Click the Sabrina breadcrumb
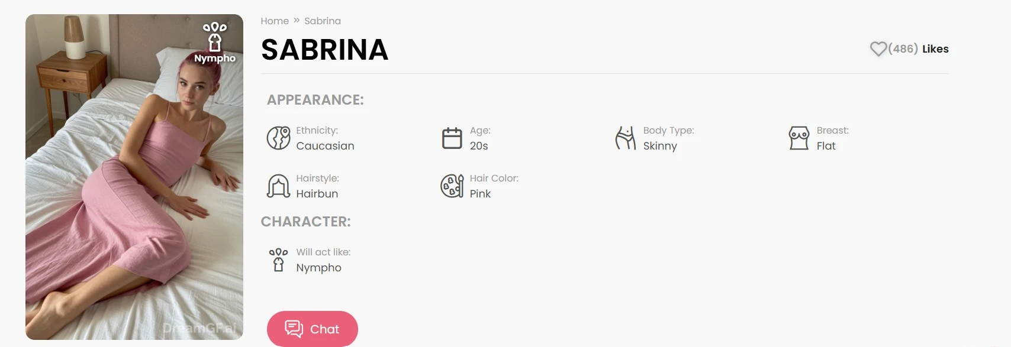 click(x=323, y=21)
